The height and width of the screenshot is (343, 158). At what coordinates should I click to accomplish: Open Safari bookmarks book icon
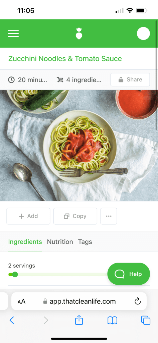click(x=113, y=321)
